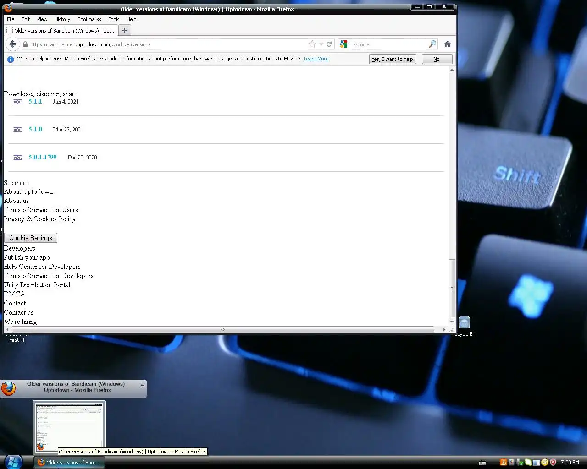This screenshot has width=587, height=469.
Task: Click the date text Dec 28, 2020
Action: coord(82,158)
